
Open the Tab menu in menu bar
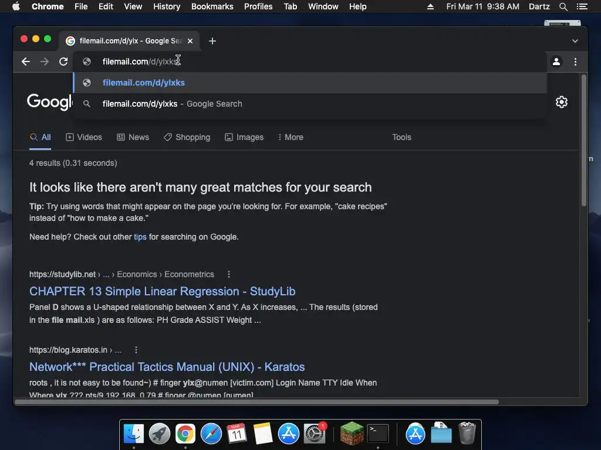point(290,6)
